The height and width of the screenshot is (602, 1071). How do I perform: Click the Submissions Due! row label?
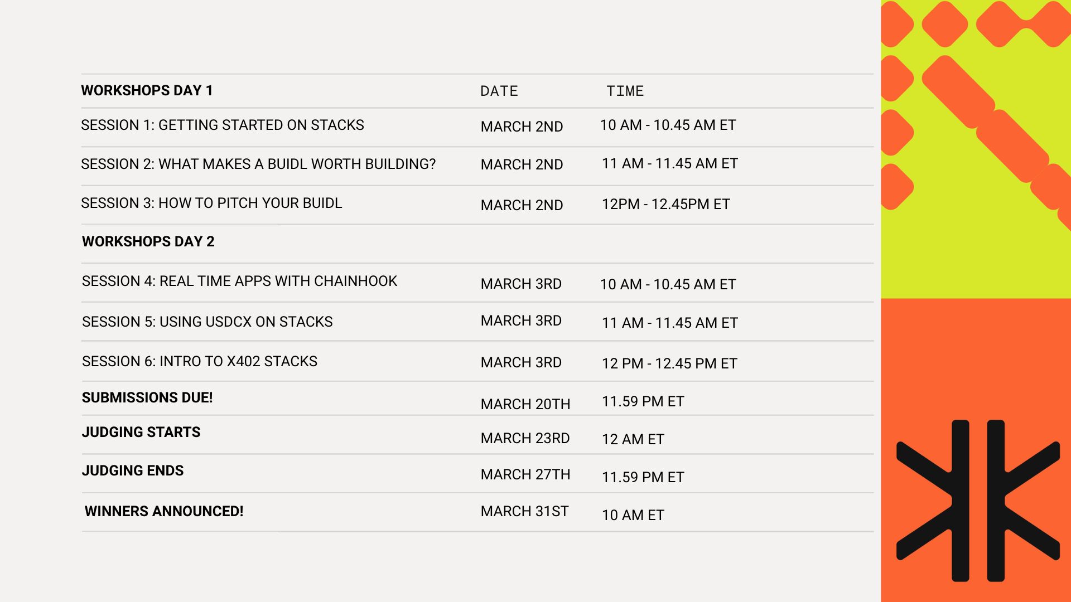147,397
